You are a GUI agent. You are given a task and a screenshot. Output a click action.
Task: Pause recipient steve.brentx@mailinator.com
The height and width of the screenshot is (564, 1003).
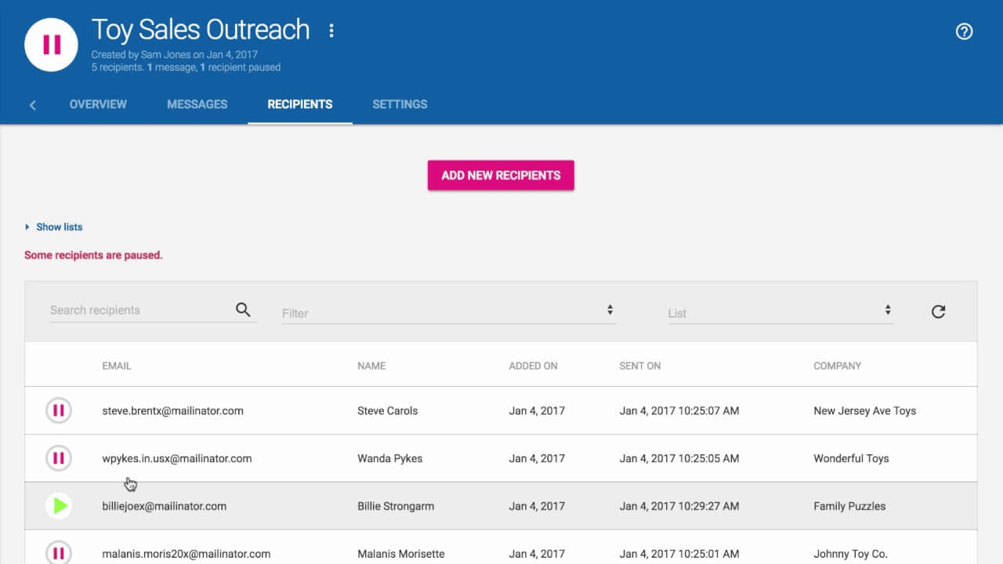[x=59, y=410]
